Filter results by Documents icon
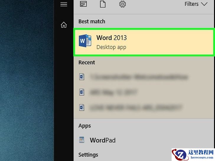 103,4
